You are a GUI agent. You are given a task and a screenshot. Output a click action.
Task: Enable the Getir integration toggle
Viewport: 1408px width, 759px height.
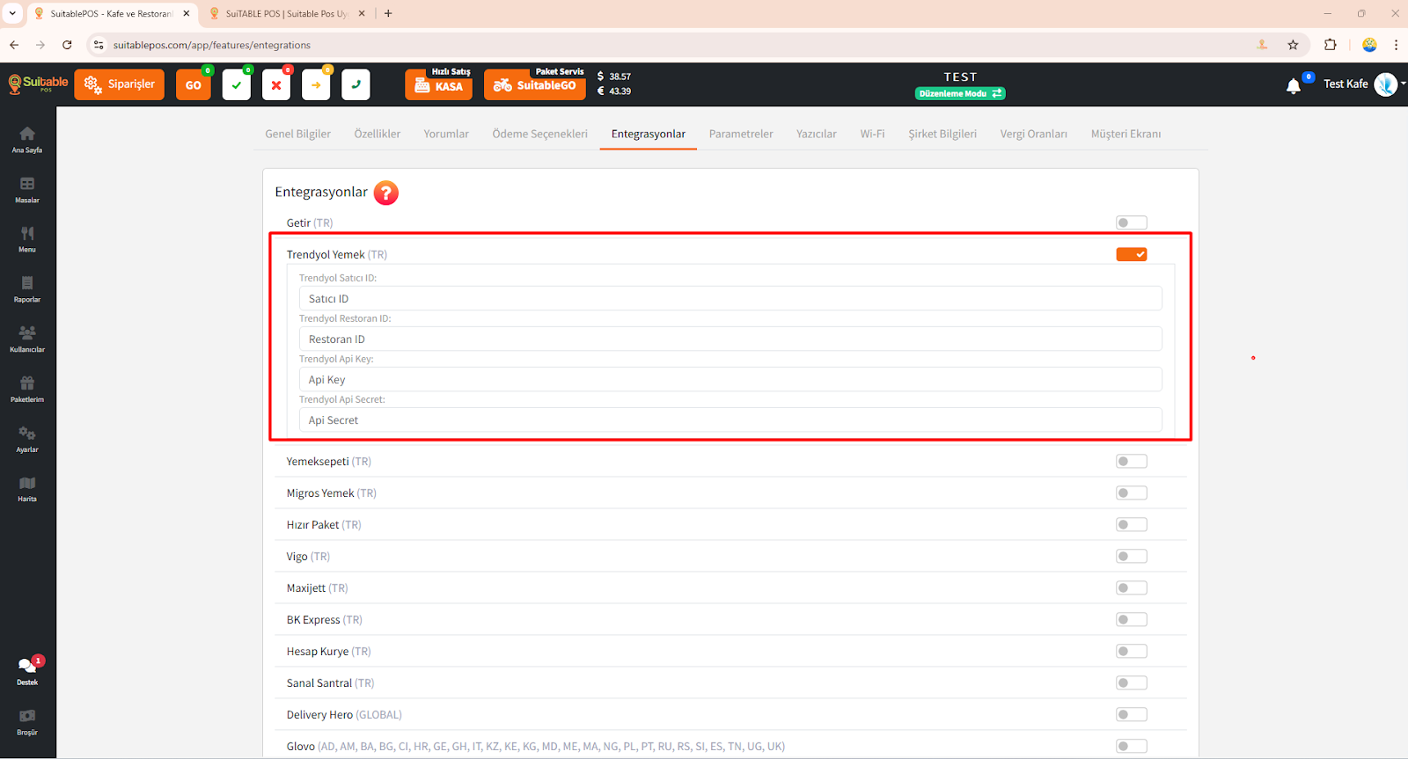[1132, 223]
